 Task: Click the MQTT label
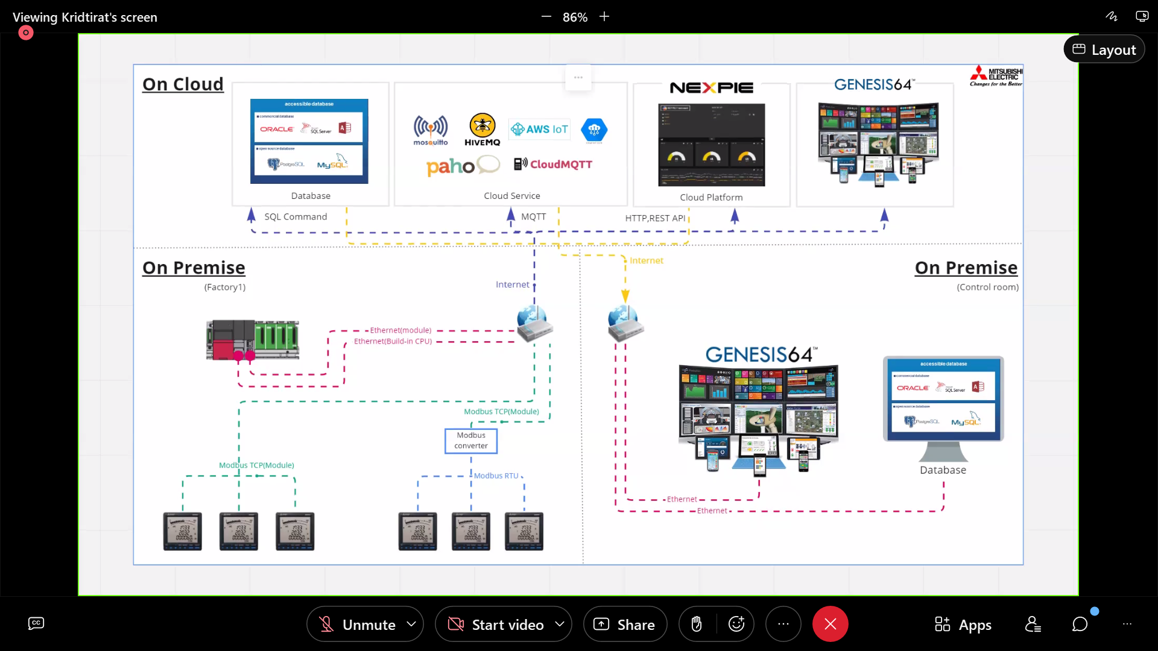point(534,216)
